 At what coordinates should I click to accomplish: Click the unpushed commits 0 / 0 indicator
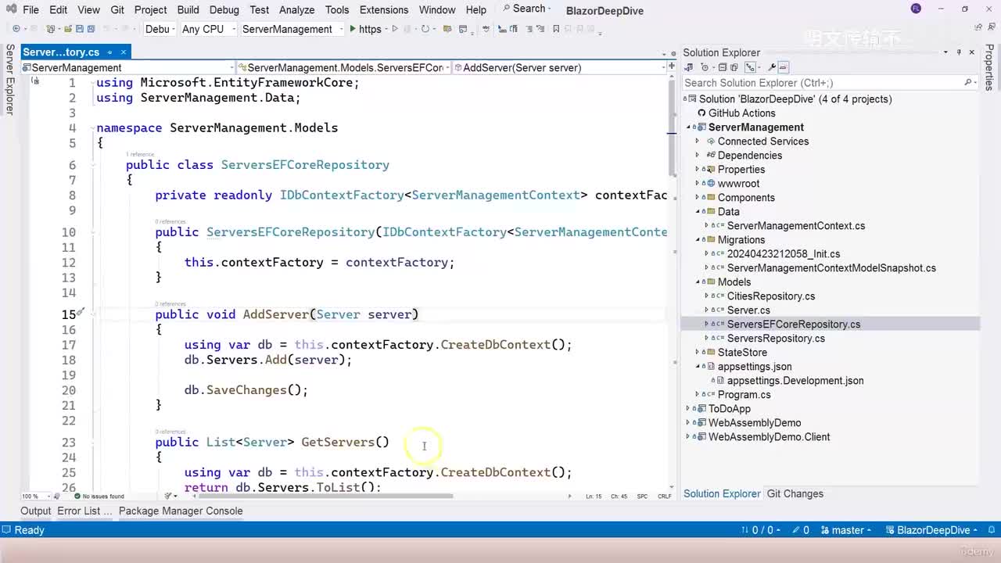tap(760, 530)
